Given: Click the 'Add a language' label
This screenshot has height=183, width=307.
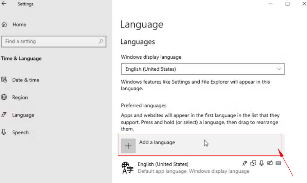Looking at the screenshot, I should 157,142.
